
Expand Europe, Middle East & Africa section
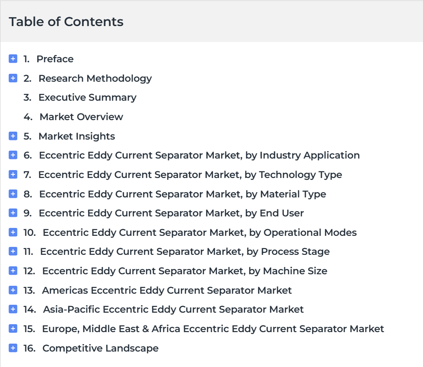tap(13, 329)
